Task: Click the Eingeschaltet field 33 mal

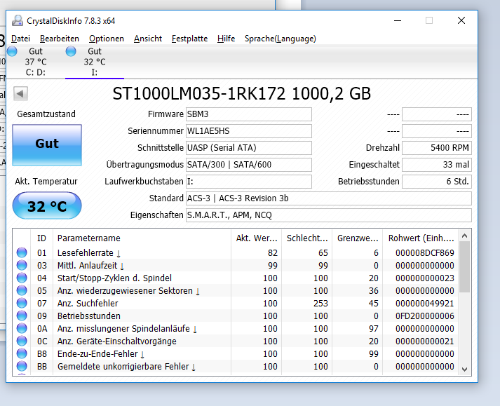Action: [437, 165]
